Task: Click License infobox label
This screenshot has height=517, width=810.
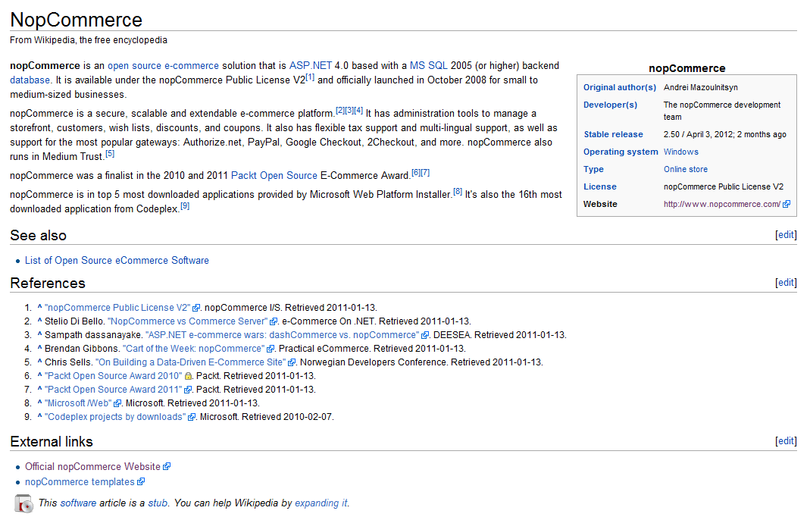Action: (x=600, y=186)
